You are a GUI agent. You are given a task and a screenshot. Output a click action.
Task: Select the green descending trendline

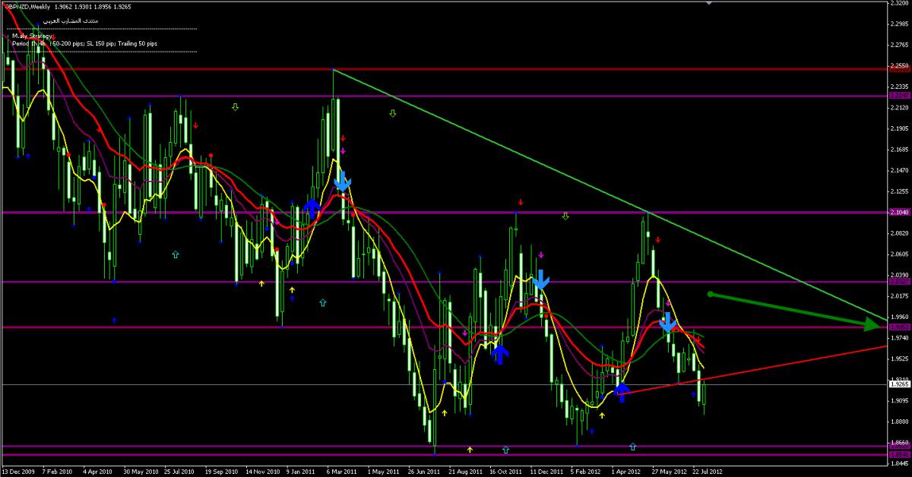610,194
